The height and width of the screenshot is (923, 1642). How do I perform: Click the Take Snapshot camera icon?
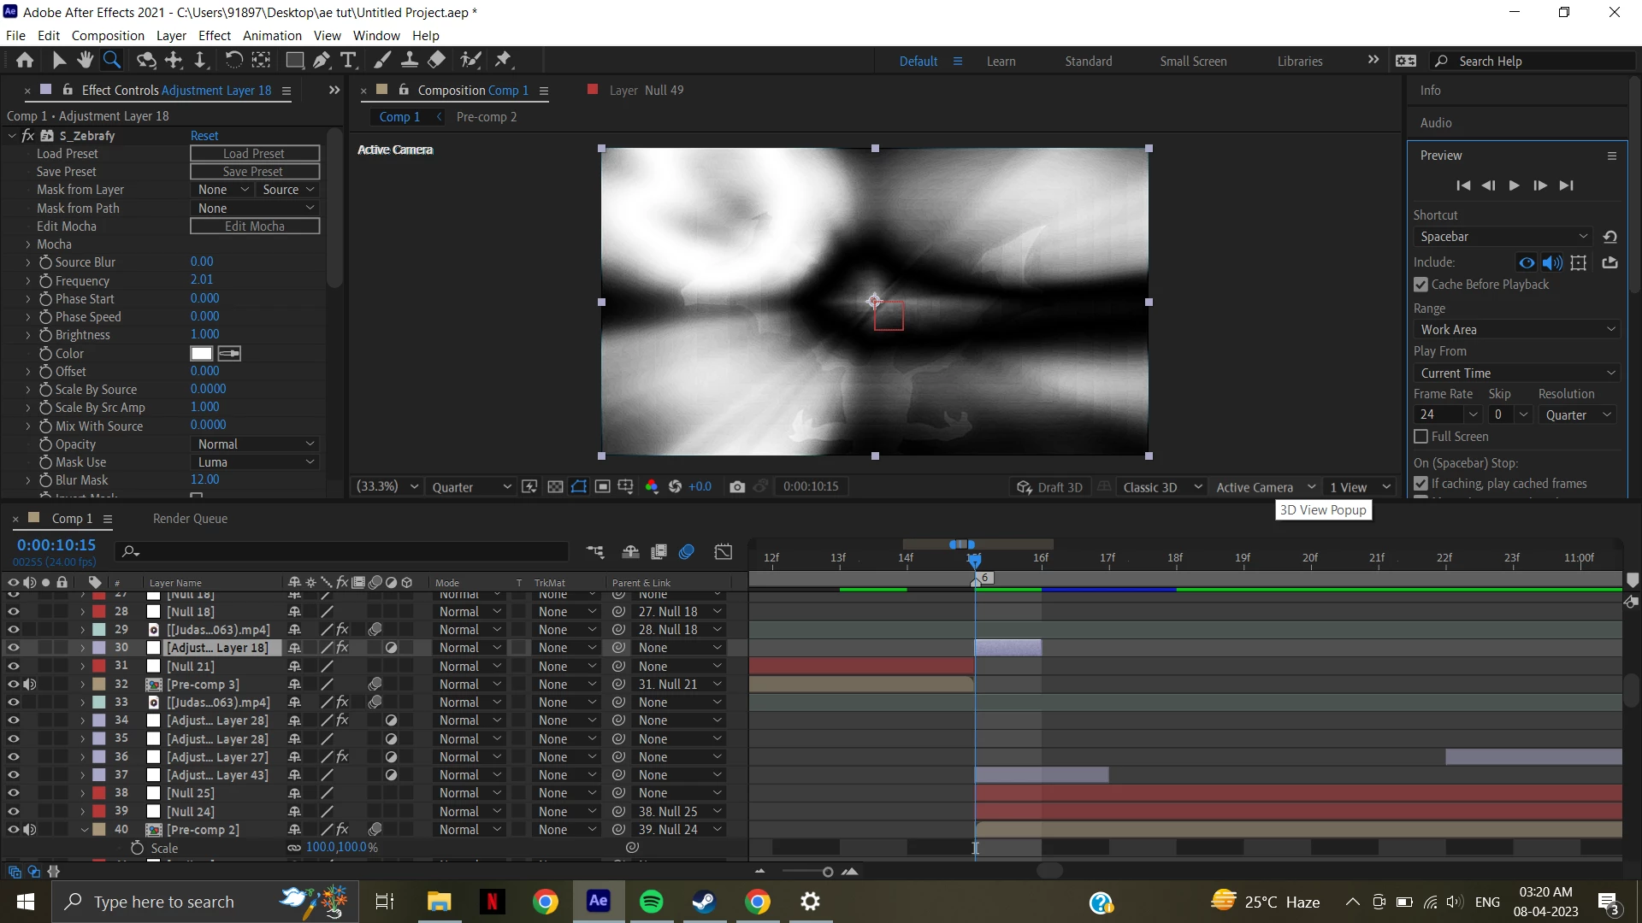[x=737, y=487]
